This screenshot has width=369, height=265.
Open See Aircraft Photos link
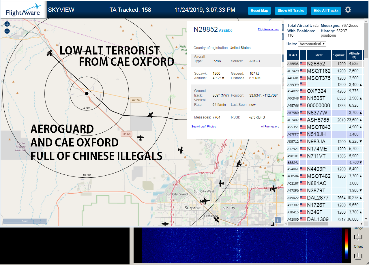[204, 127]
